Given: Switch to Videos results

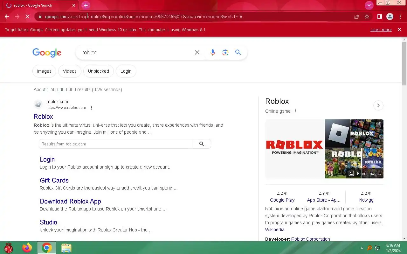Looking at the screenshot, I should click(70, 71).
